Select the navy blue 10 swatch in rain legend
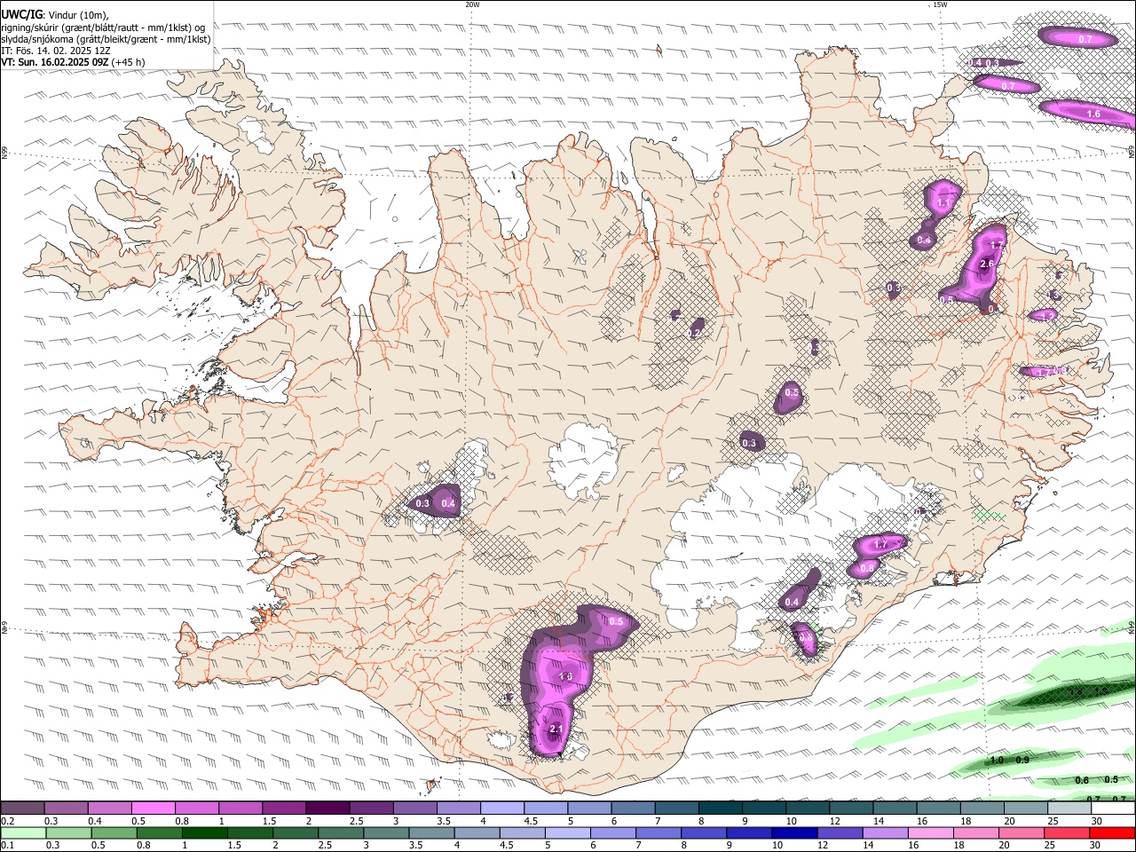This screenshot has height=852, width=1136. [x=793, y=832]
